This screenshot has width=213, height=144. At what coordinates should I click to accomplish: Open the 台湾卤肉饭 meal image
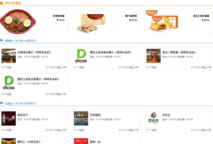tap(18, 21)
